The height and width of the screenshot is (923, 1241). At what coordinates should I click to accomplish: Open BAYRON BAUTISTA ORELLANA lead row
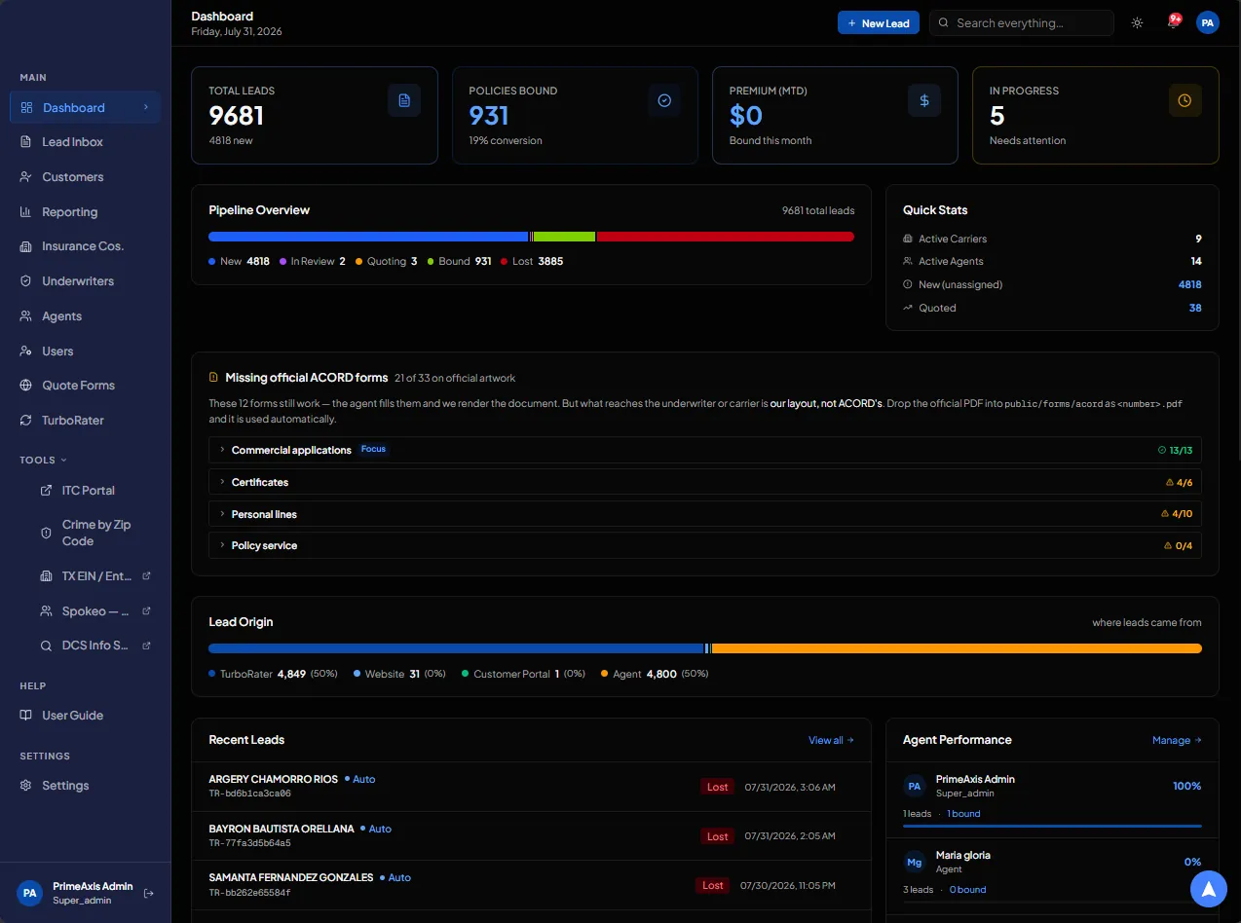[x=531, y=836]
